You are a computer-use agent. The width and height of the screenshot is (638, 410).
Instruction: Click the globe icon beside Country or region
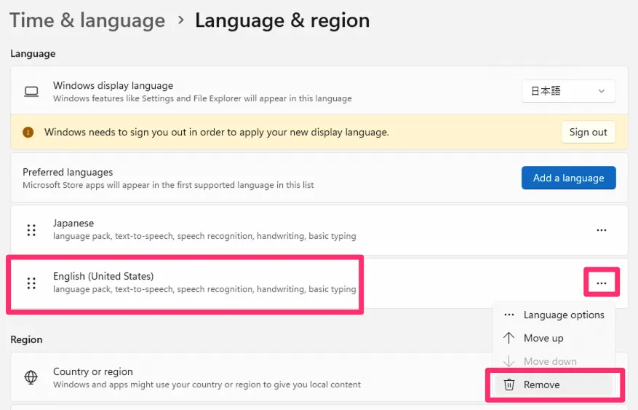pyautogui.click(x=31, y=377)
